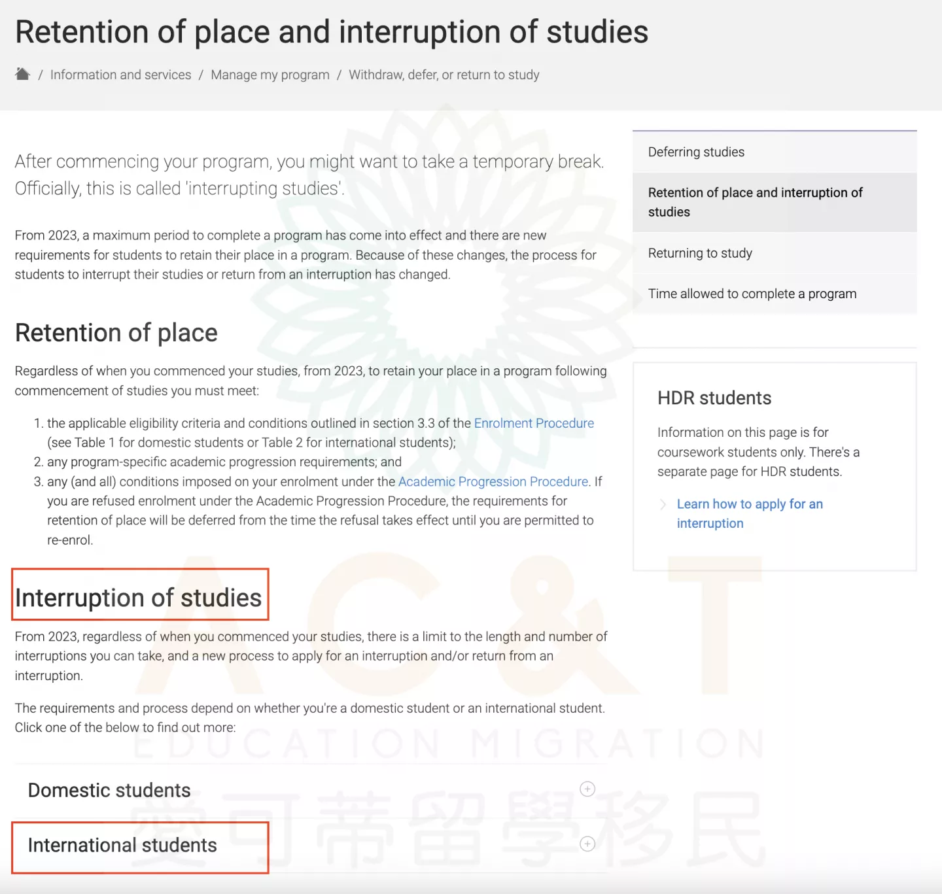
Task: Click the Retention of place heading
Action: [116, 333]
